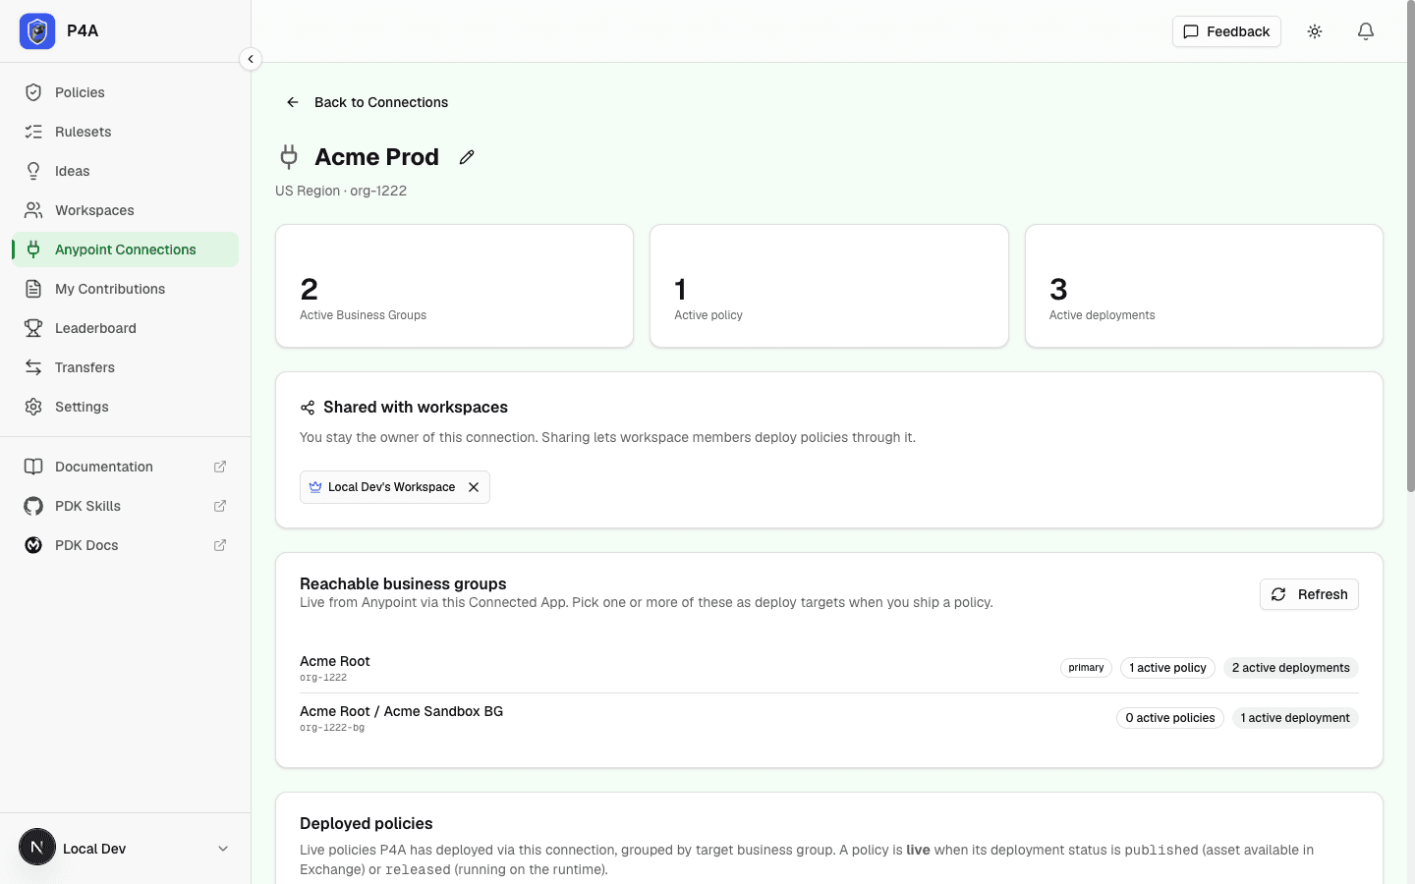Remove Local Dev's Workspace from sharing

[474, 487]
